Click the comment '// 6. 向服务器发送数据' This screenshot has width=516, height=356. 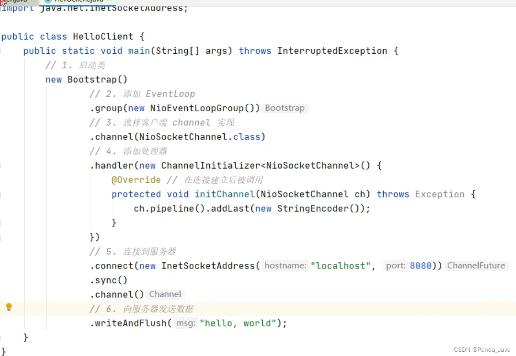[x=141, y=309]
